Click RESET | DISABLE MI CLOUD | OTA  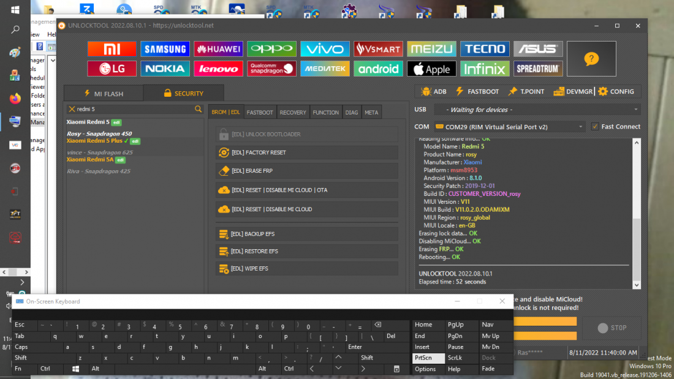(307, 190)
